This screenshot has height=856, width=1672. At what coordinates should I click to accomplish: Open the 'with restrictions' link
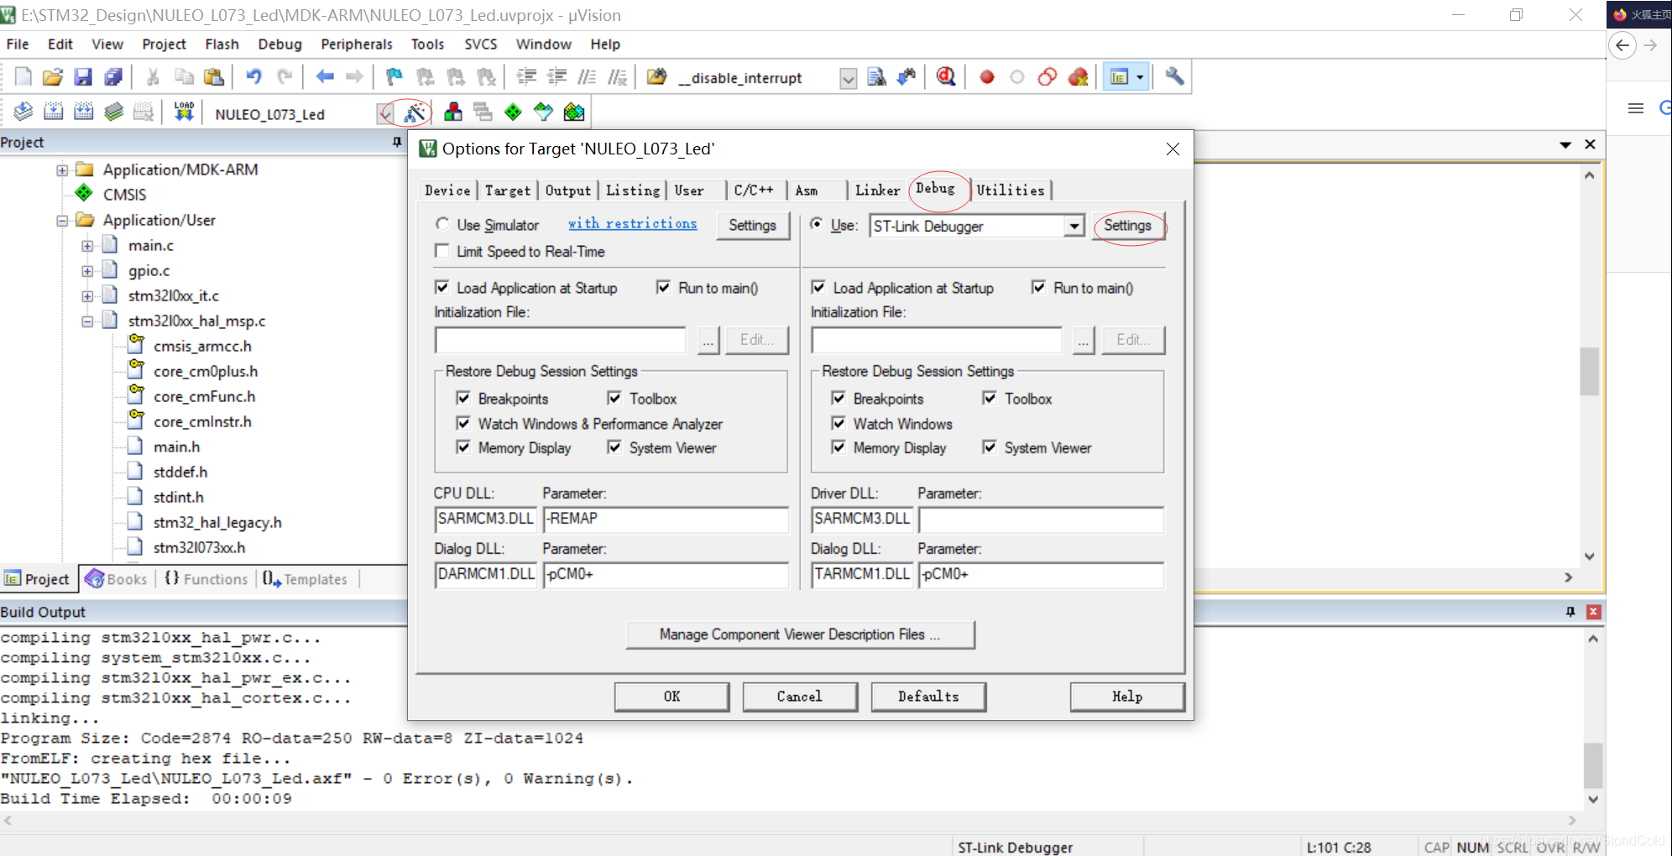pyautogui.click(x=633, y=223)
